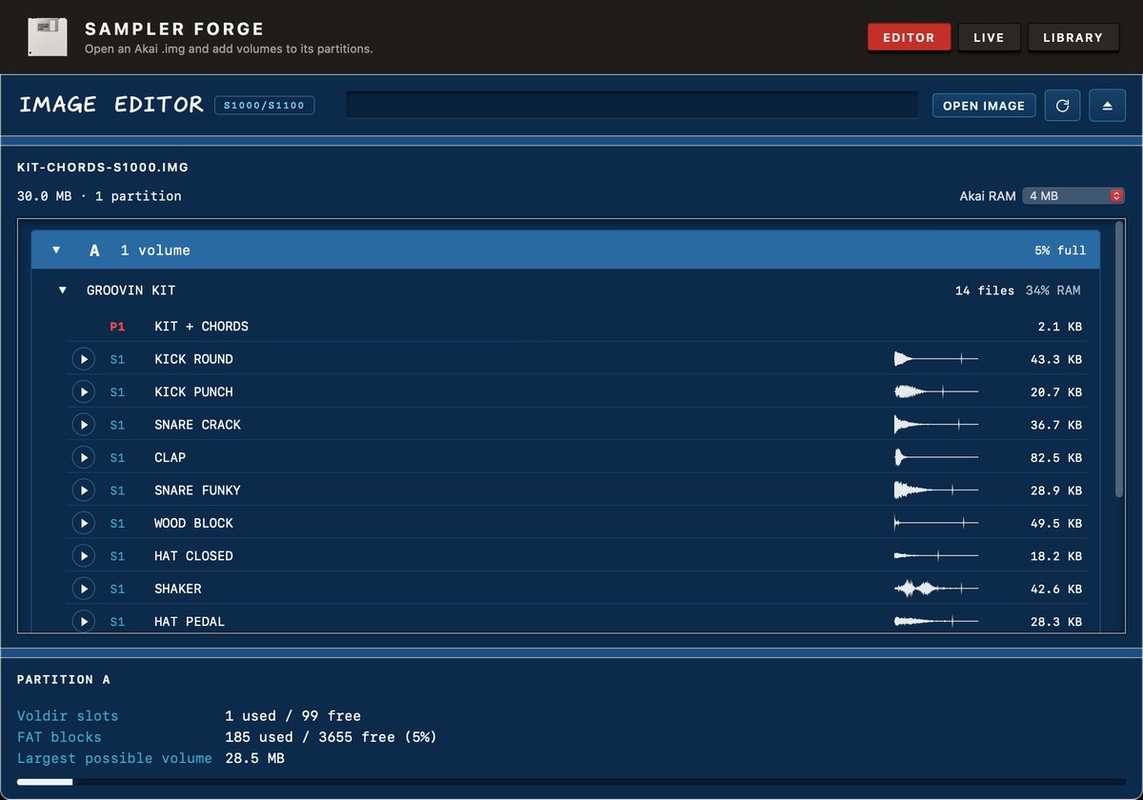Click the Open Image button
This screenshot has height=800, width=1143.
coord(984,106)
